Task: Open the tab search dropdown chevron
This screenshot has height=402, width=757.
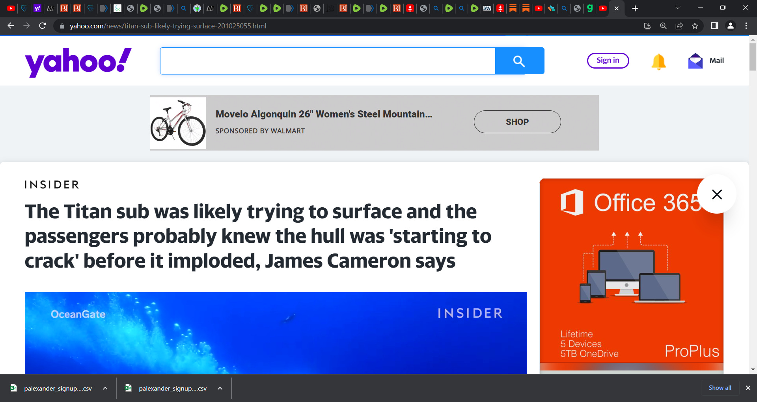Action: 678,7
